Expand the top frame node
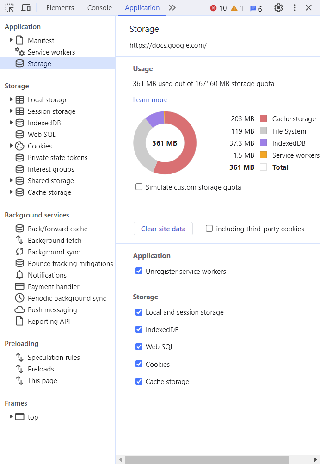The width and height of the screenshot is (320, 464). tap(11, 417)
